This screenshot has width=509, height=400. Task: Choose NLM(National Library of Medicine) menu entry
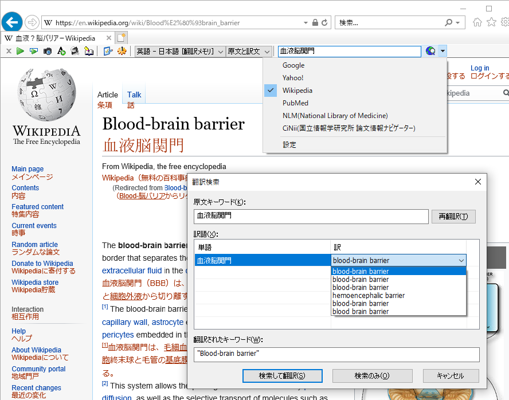(335, 116)
